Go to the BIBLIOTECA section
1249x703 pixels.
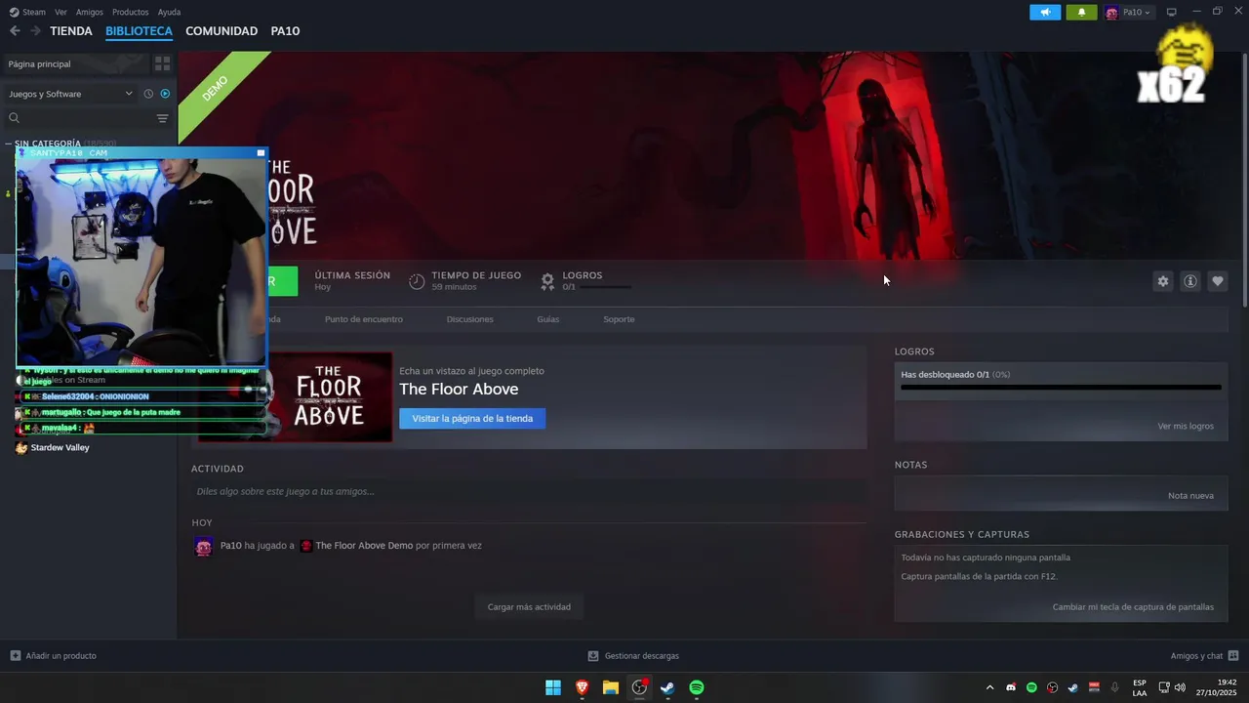139,31
